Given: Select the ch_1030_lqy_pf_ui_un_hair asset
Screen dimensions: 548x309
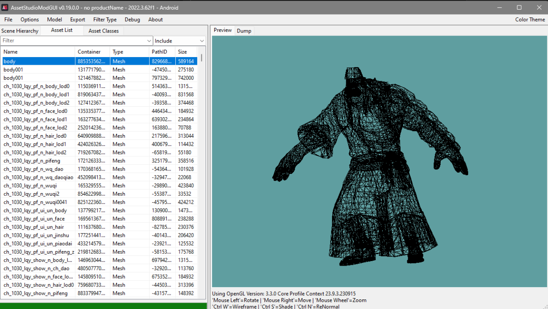Looking at the screenshot, I should [34, 227].
